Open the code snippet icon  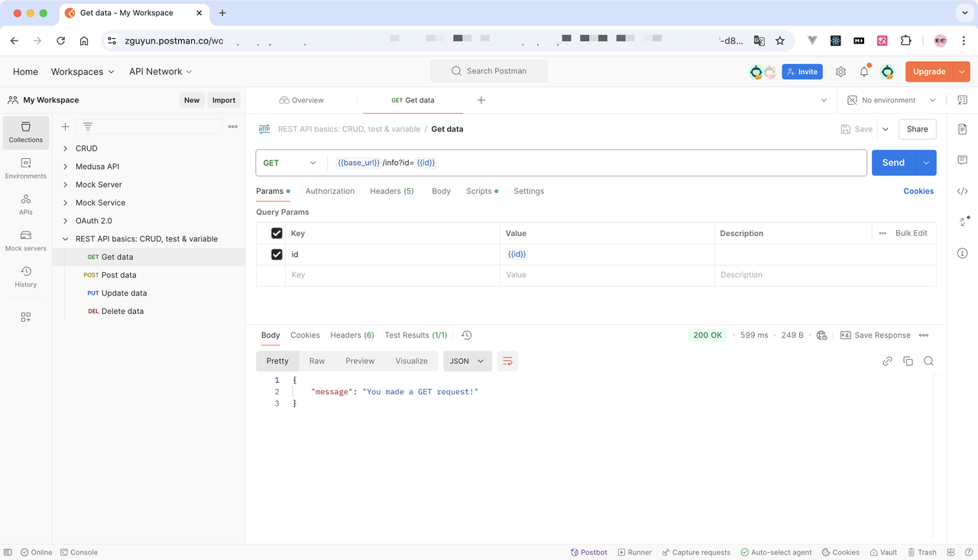coord(963,191)
